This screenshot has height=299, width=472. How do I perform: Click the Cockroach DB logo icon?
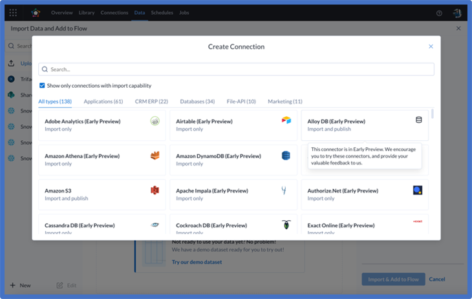click(286, 224)
